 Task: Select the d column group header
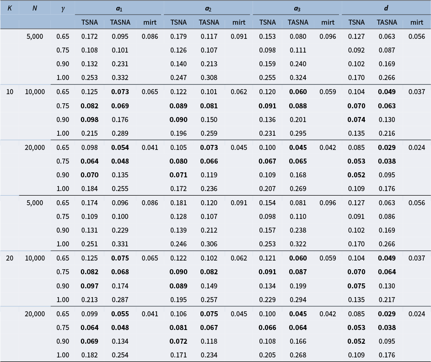[386, 8]
